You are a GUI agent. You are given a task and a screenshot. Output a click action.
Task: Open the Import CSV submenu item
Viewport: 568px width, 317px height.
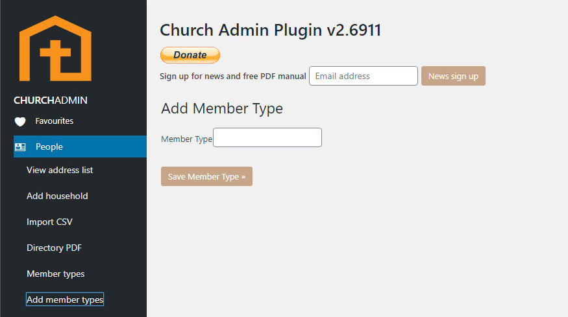[x=49, y=222]
